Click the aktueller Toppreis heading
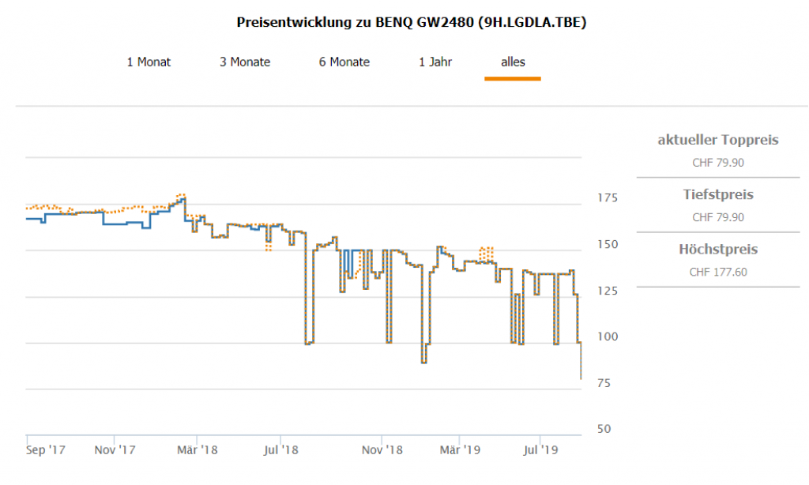This screenshot has width=809, height=485. [x=717, y=140]
